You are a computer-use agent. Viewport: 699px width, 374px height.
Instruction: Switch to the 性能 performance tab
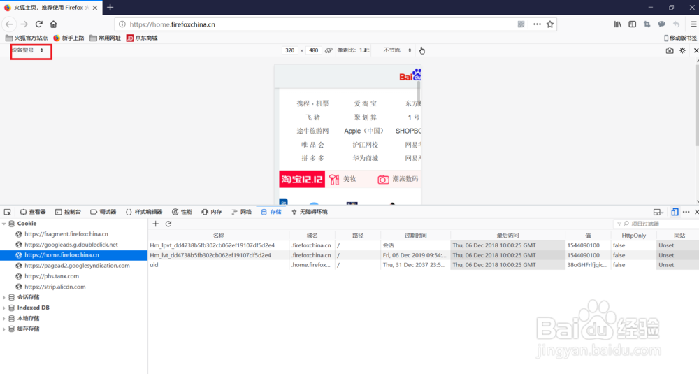[182, 212]
